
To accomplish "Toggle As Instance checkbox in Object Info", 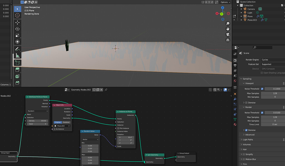I will [x=55, y=129].
